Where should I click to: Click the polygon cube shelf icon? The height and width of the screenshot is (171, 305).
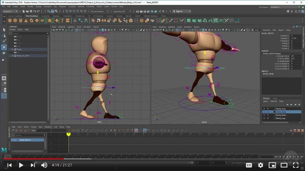15,20
